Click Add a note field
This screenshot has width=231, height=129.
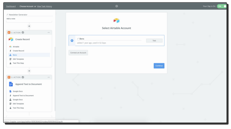pos(11,19)
